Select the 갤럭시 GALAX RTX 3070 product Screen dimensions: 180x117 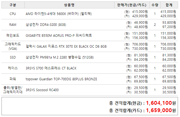click(x=66, y=47)
